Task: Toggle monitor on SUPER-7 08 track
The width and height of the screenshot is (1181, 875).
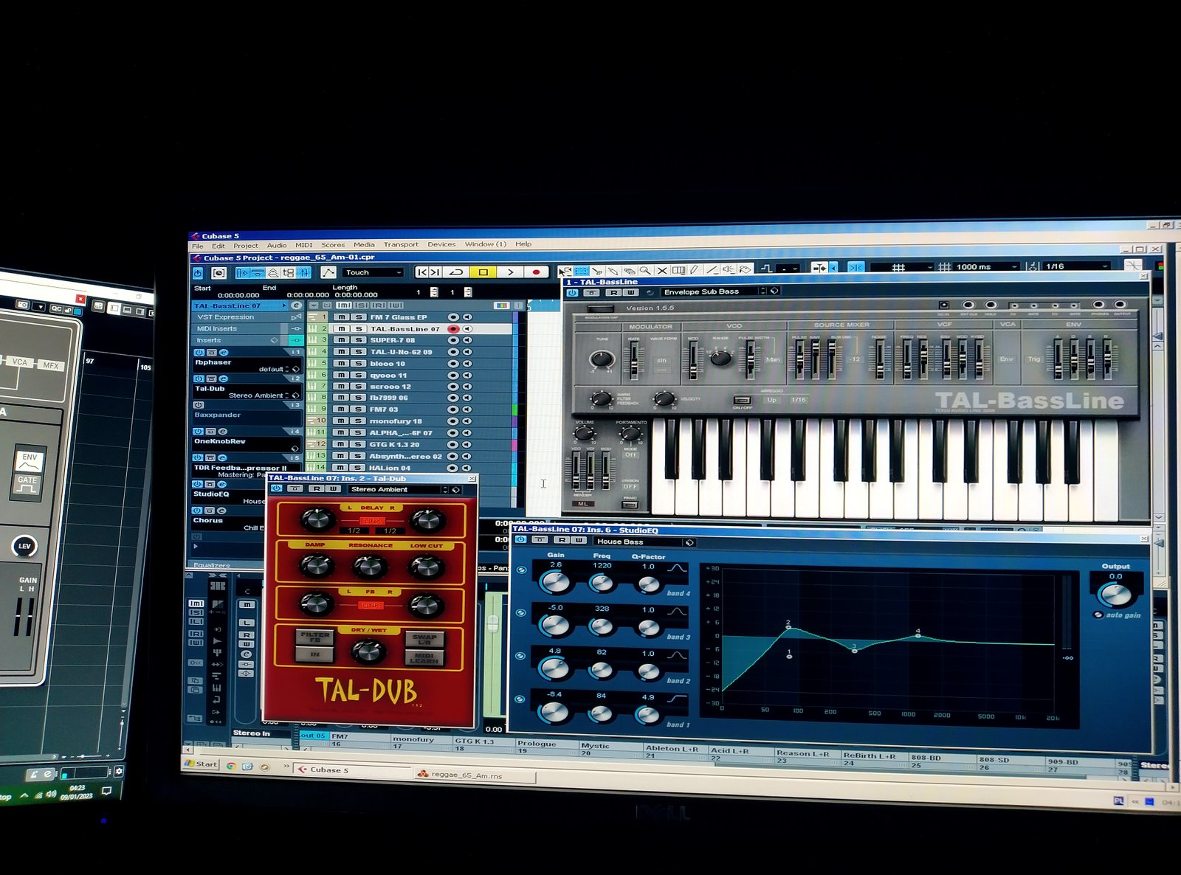Action: pyautogui.click(x=467, y=340)
